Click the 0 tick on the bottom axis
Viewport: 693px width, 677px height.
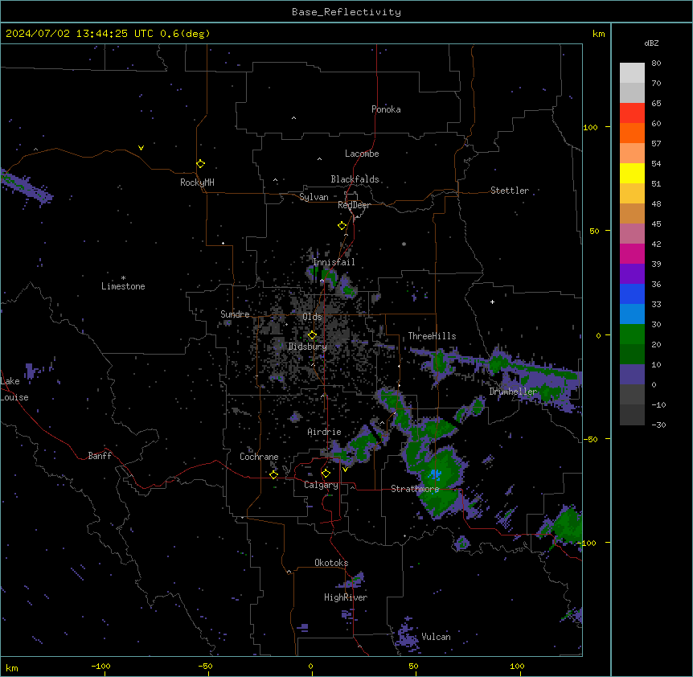click(x=310, y=666)
